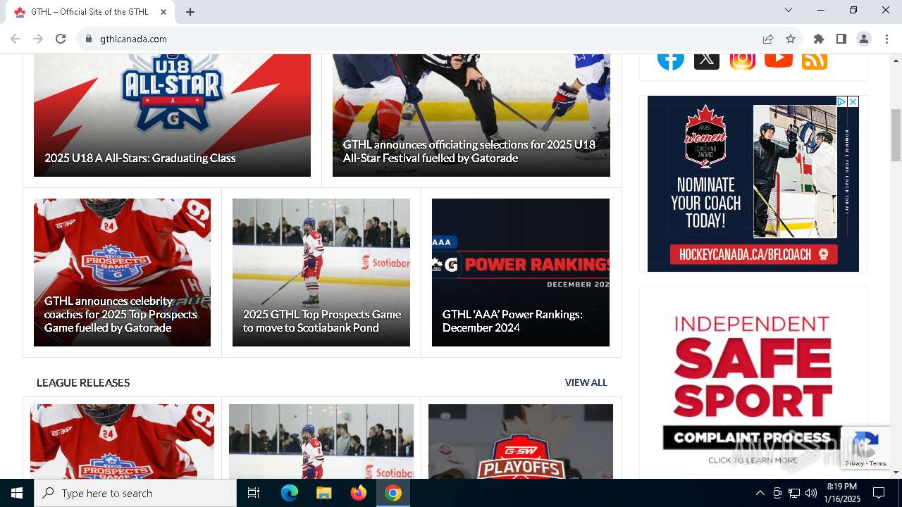Screen dimensions: 902x507
Task: Toggle the browser side panel
Action: pyautogui.click(x=841, y=39)
